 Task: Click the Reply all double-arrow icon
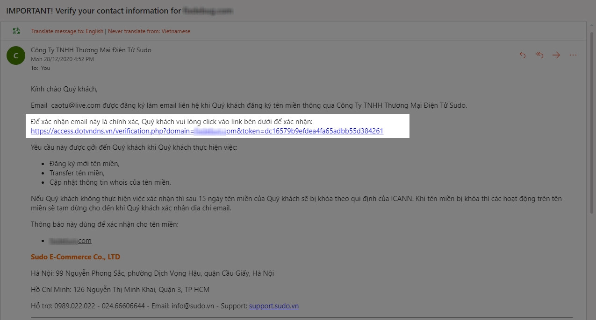point(539,55)
